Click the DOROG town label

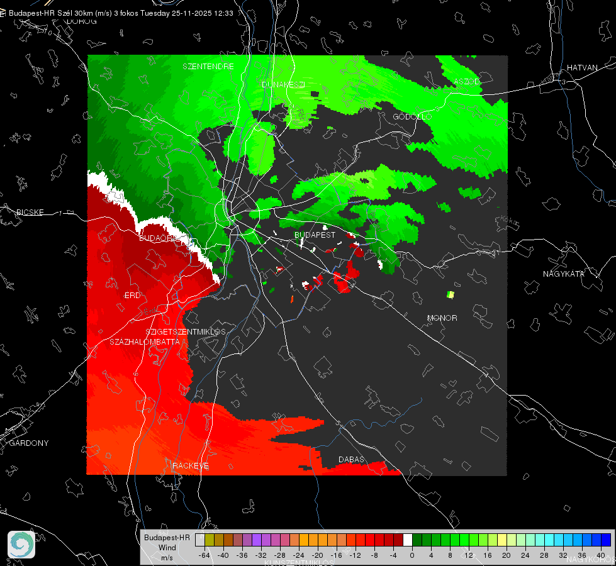(x=82, y=21)
